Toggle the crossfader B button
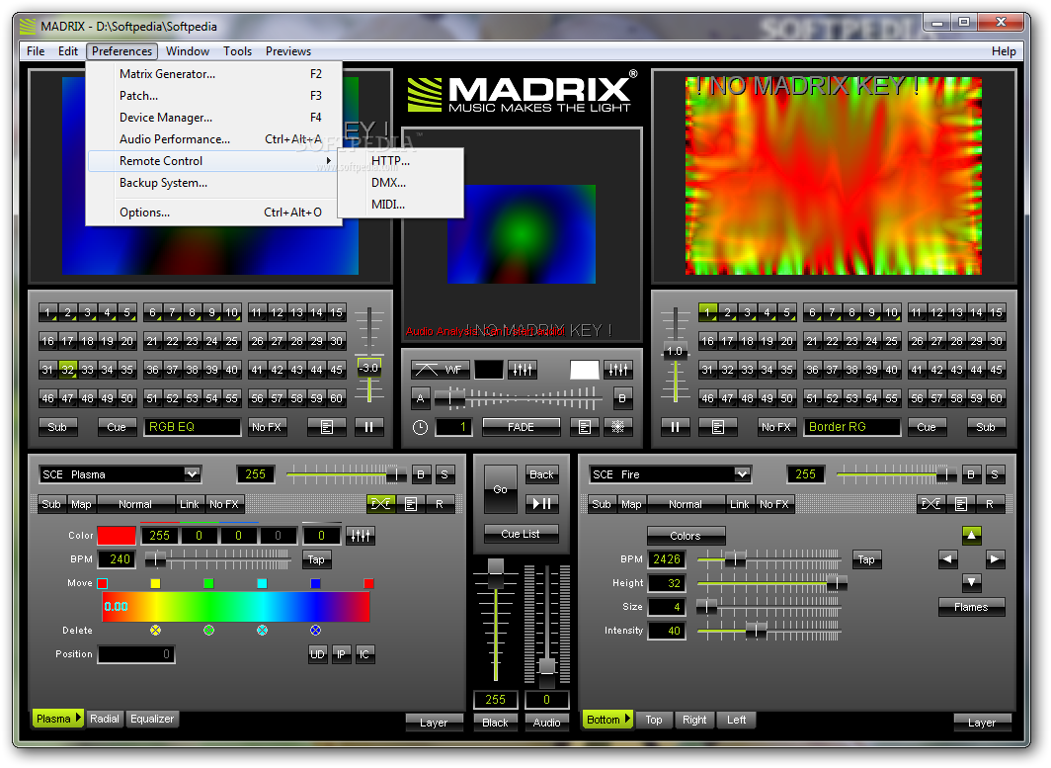Image resolution: width=1051 pixels, height=768 pixels. (622, 398)
